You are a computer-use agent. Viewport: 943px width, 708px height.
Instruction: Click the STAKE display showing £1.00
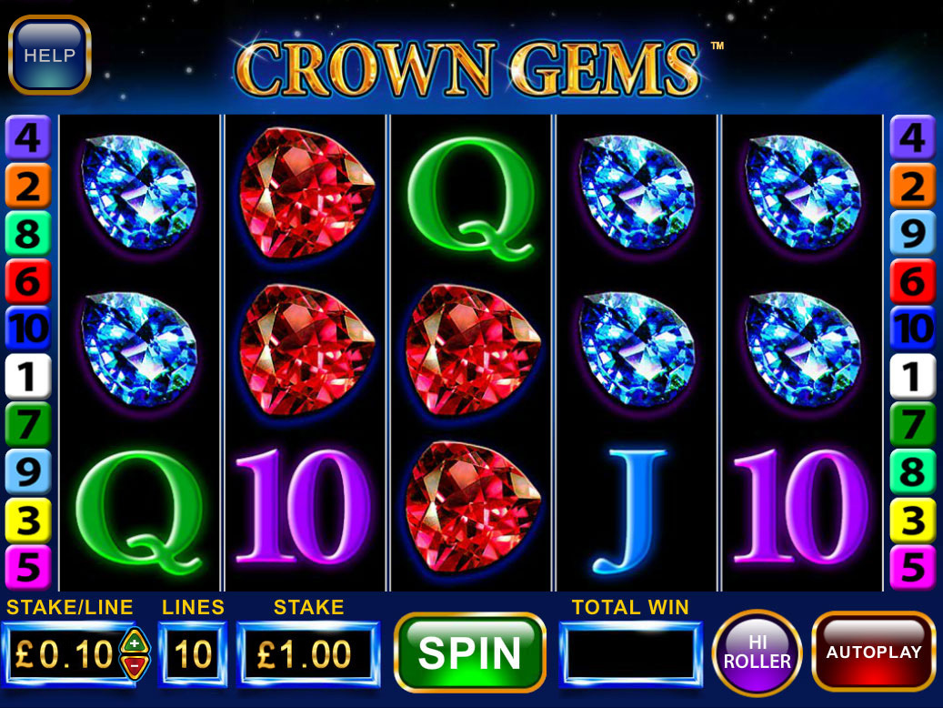(x=308, y=654)
